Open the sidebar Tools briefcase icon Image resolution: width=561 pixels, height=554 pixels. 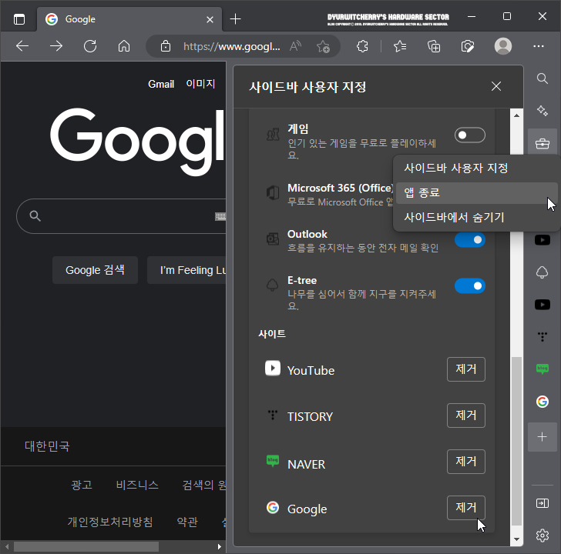tap(543, 144)
